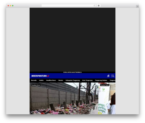Open the Kota Tangerang menu item
The width and height of the screenshot is (145, 123).
tap(87, 80)
